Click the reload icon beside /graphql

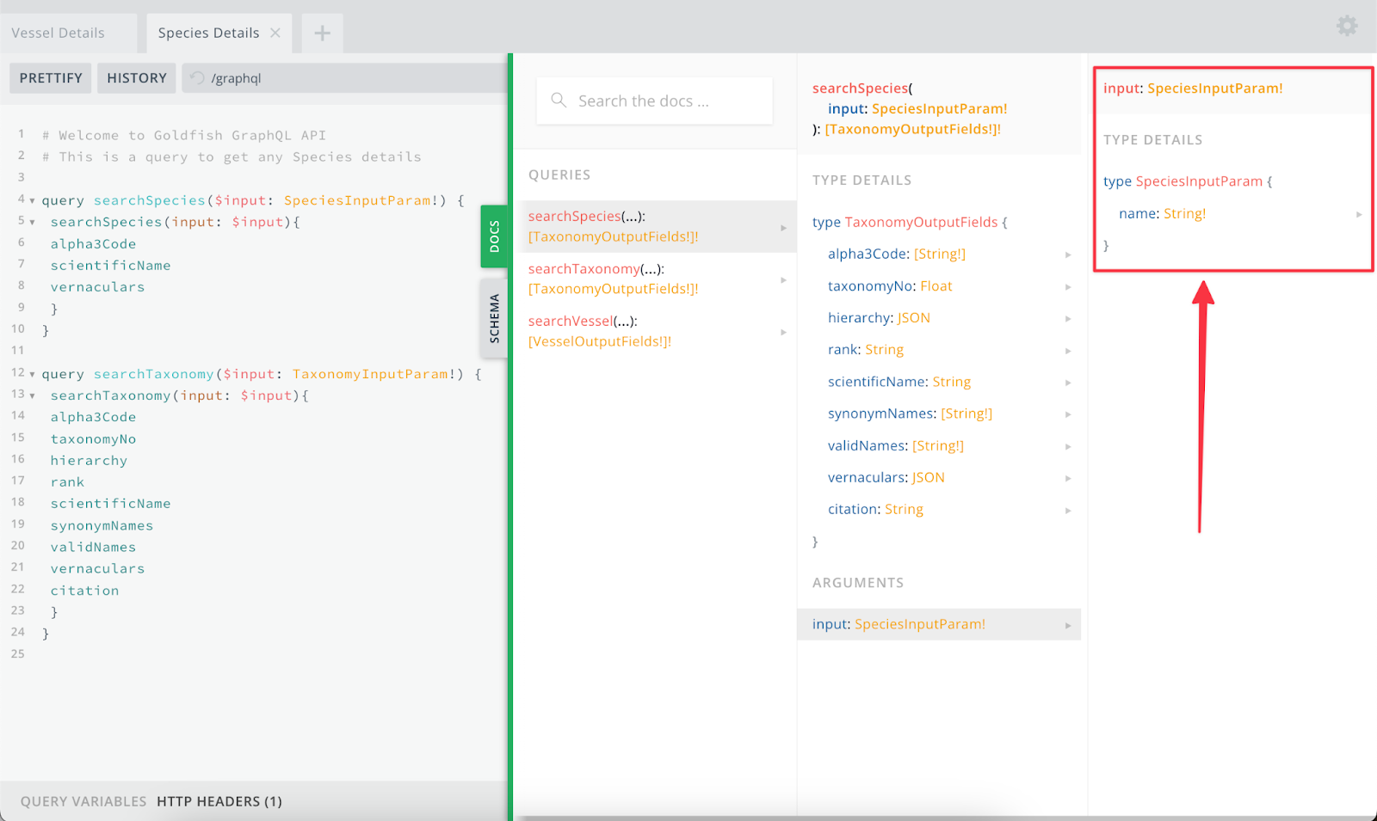197,78
